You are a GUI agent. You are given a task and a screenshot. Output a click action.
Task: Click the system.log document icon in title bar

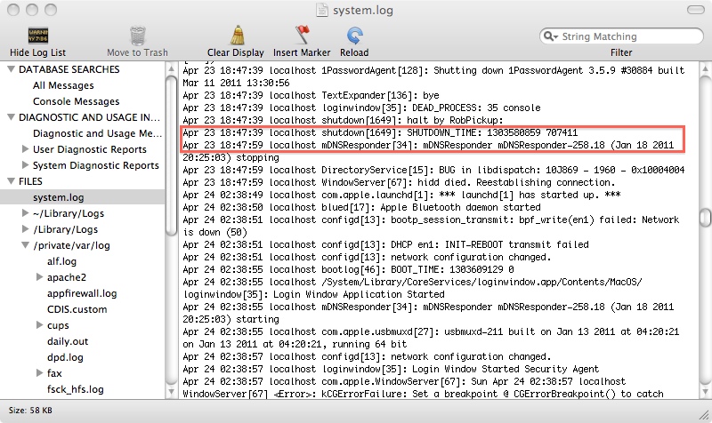coord(322,10)
